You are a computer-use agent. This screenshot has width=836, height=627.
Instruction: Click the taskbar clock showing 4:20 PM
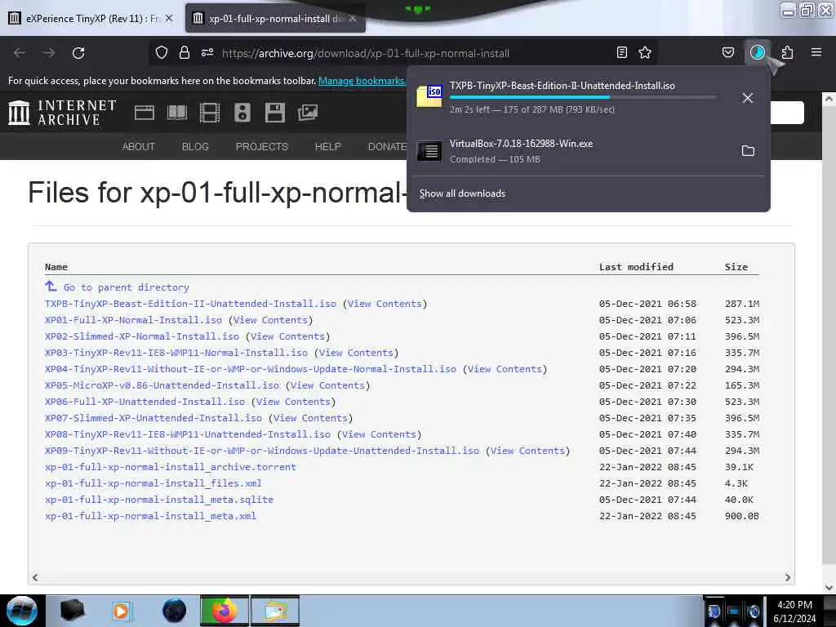pyautogui.click(x=794, y=605)
